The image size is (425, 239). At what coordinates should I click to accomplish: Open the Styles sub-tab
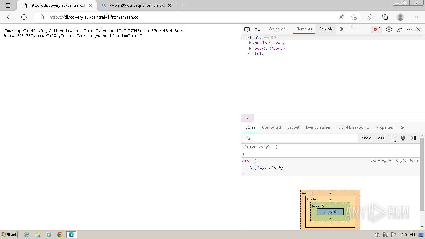(x=250, y=127)
